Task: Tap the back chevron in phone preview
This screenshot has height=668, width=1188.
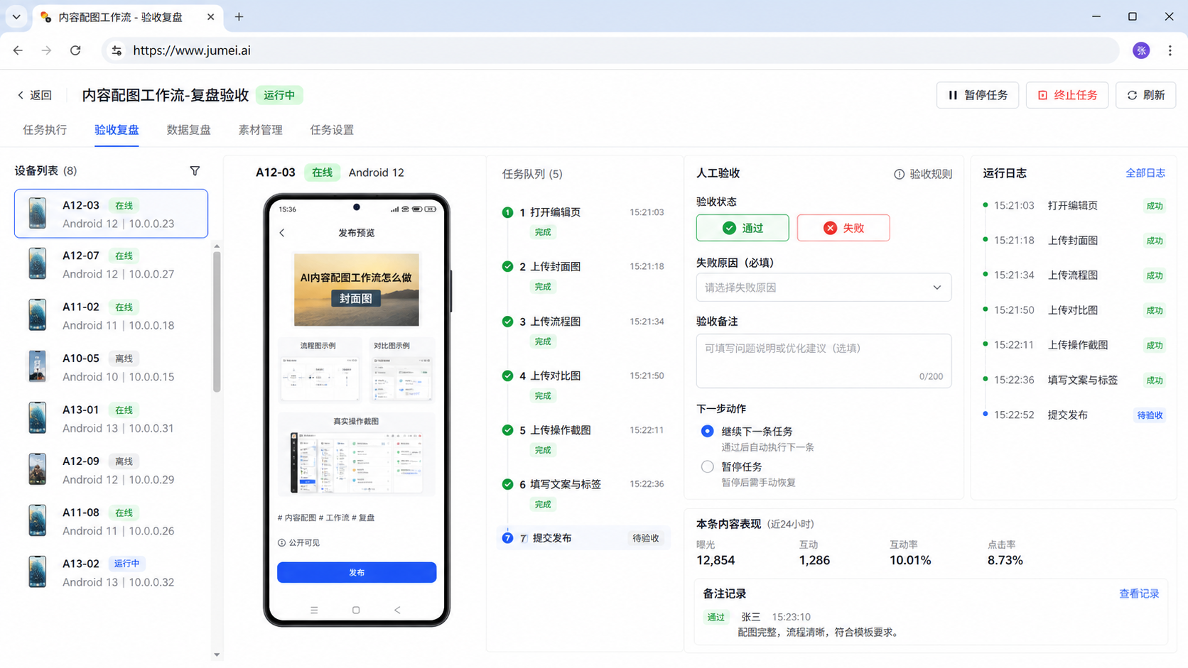Action: coord(282,233)
